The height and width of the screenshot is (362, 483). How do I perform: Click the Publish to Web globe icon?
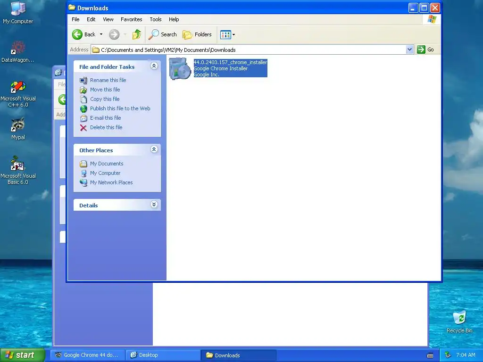click(x=83, y=109)
